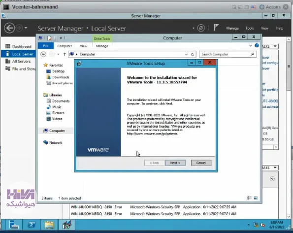The width and height of the screenshot is (293, 233).
Task: Open Music library
Action: pyautogui.click(x=57, y=107)
